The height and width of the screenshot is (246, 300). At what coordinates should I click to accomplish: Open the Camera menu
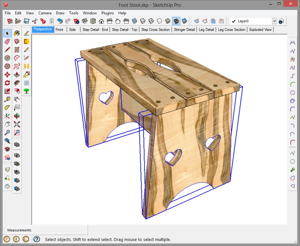[x=45, y=13]
